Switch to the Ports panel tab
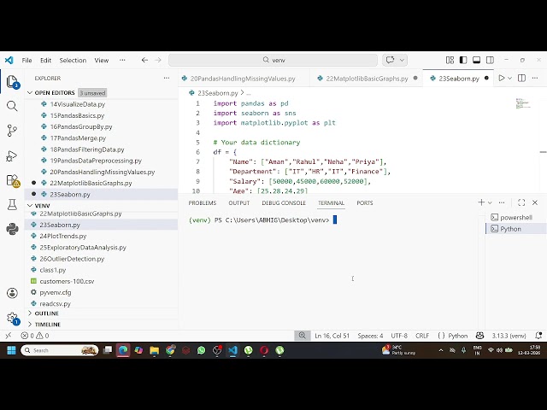The image size is (547, 410). pos(365,202)
